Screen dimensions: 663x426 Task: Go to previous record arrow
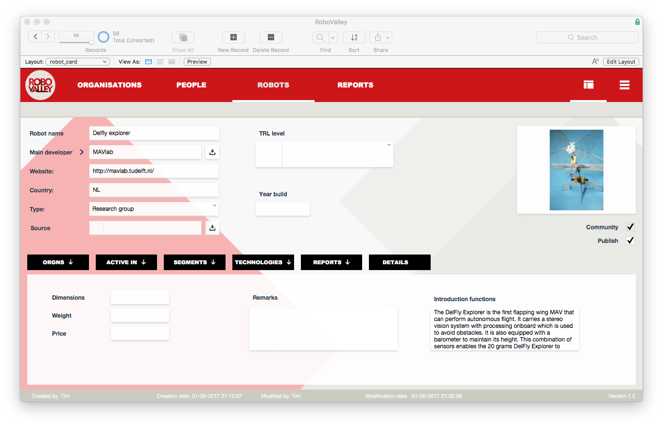(x=35, y=36)
